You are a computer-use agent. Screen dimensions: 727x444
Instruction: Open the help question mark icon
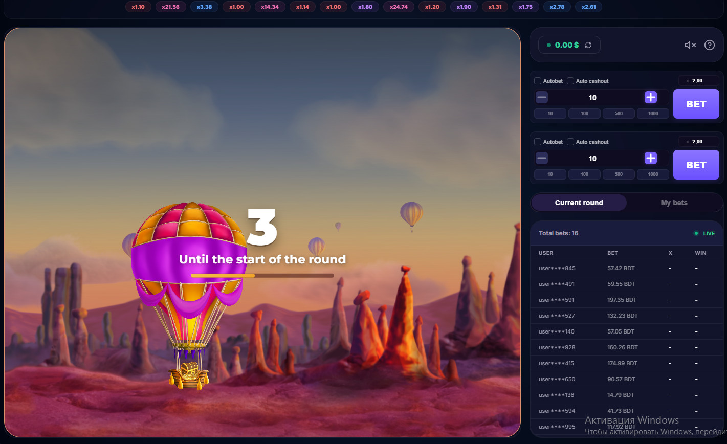(710, 45)
